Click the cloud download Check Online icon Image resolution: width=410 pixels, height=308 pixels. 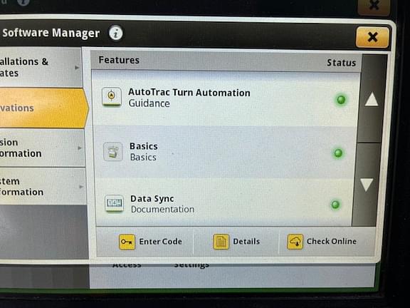[x=295, y=242]
